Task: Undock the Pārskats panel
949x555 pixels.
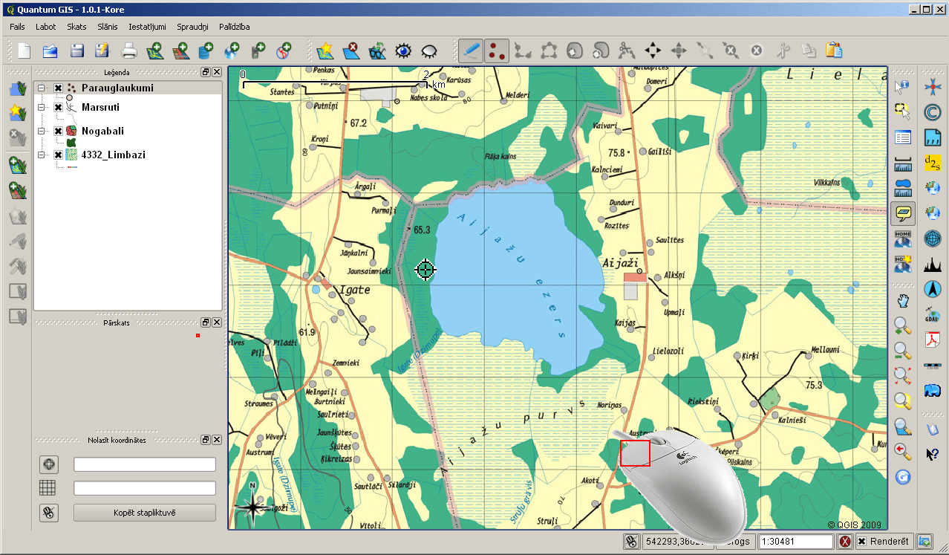Action: (x=206, y=322)
